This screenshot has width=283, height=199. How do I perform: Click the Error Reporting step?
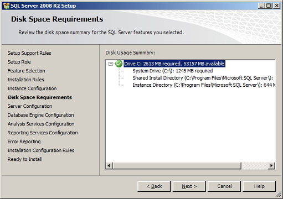[24, 142]
